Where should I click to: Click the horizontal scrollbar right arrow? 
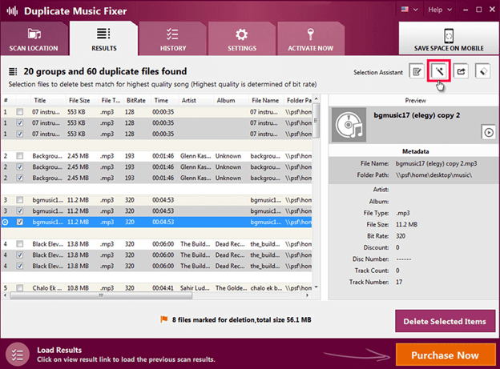point(307,295)
